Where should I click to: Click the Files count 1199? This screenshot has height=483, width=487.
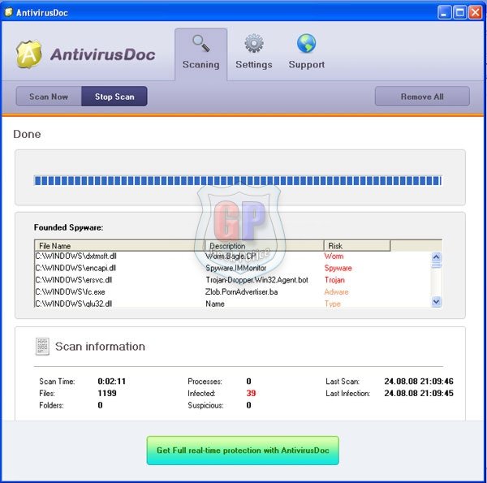coord(107,393)
